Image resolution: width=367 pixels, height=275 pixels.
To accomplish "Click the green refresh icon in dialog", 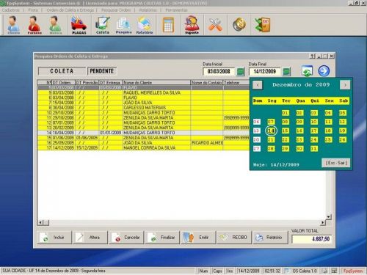I will [x=307, y=71].
